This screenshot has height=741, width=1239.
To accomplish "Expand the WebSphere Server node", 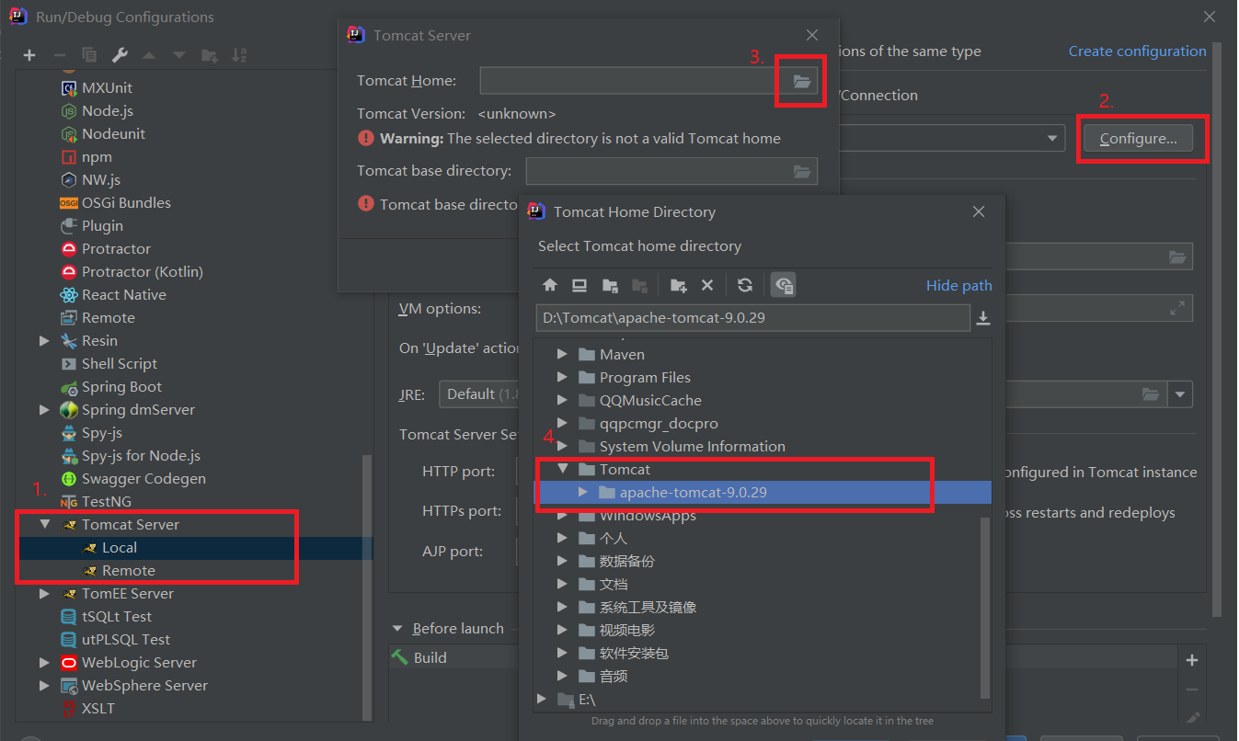I will pyautogui.click(x=44, y=685).
